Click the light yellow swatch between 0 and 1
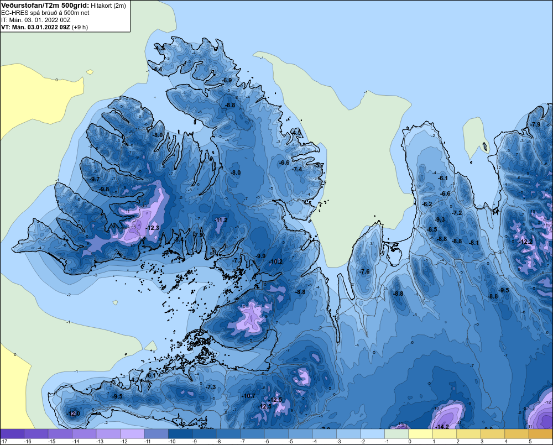 [420, 434]
